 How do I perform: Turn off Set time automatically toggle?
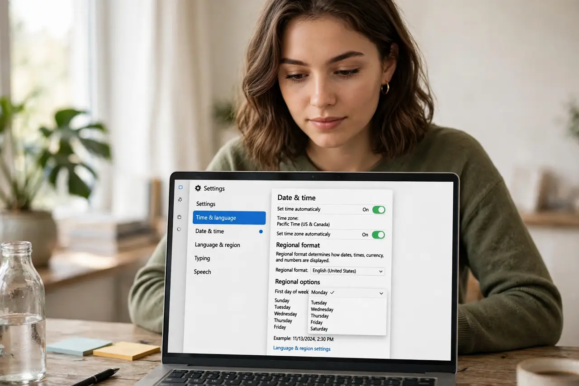(x=379, y=210)
